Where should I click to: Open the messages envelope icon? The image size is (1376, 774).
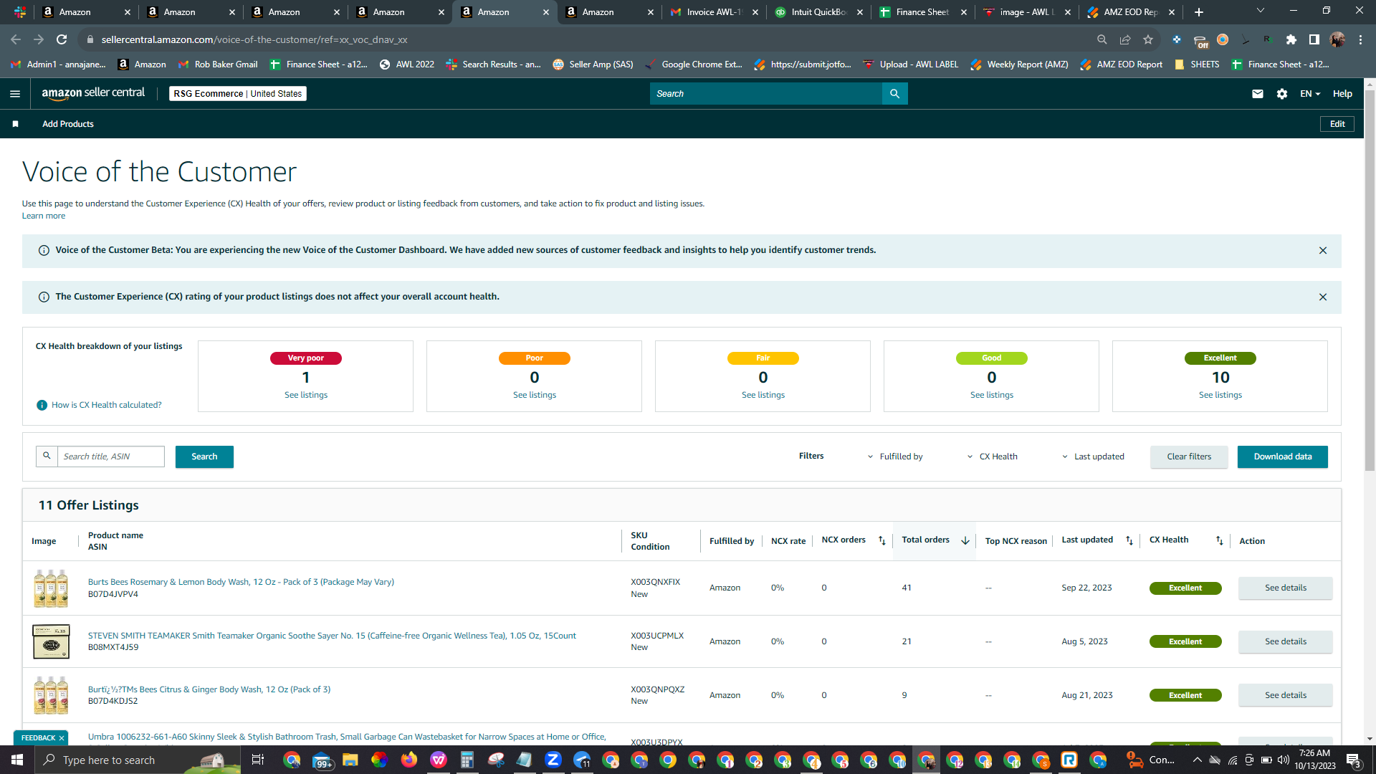(1257, 94)
